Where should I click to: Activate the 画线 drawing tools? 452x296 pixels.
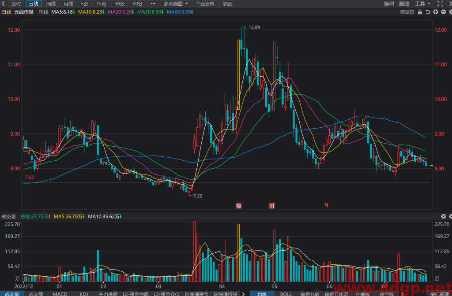[404, 4]
